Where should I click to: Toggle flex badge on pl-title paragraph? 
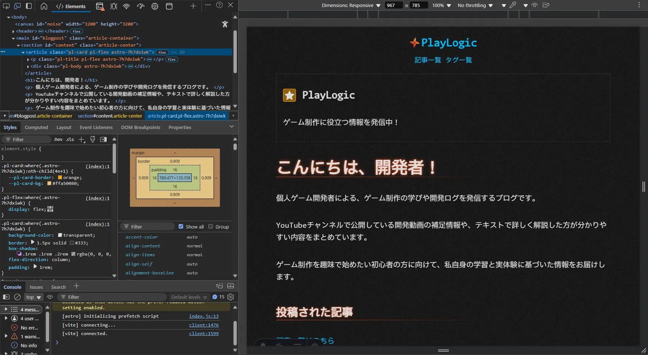coord(172,60)
